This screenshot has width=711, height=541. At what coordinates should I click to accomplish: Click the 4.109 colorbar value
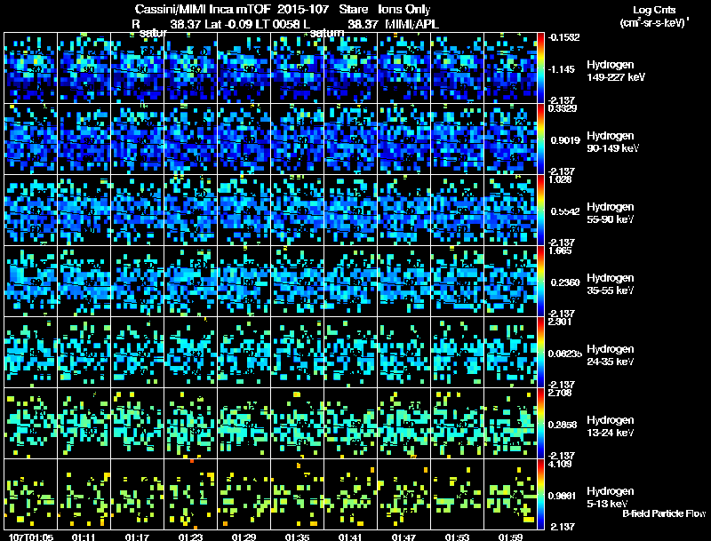pos(560,464)
